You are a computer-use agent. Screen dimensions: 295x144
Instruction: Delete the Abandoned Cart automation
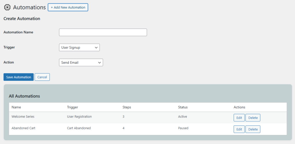[253, 129]
